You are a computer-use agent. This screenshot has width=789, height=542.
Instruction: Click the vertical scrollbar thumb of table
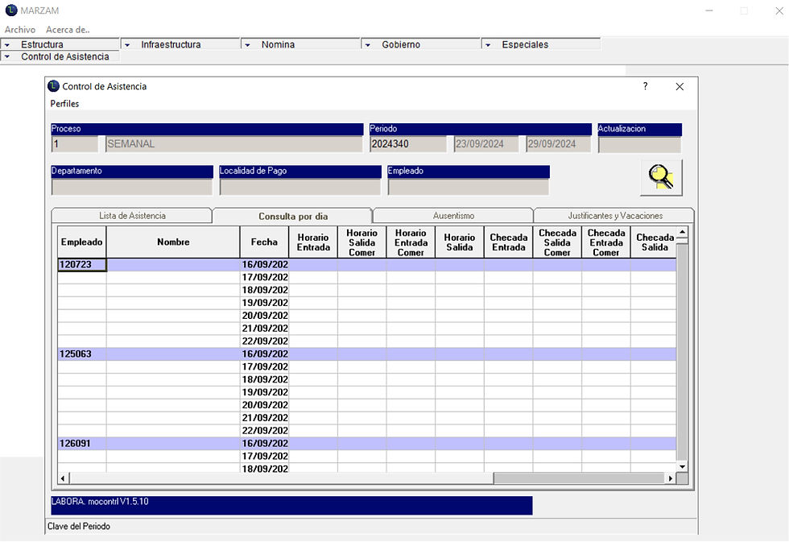[682, 241]
